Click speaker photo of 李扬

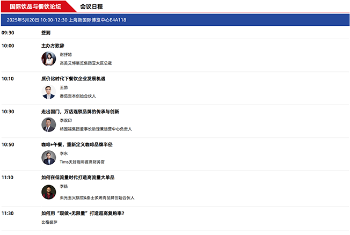[48, 192]
